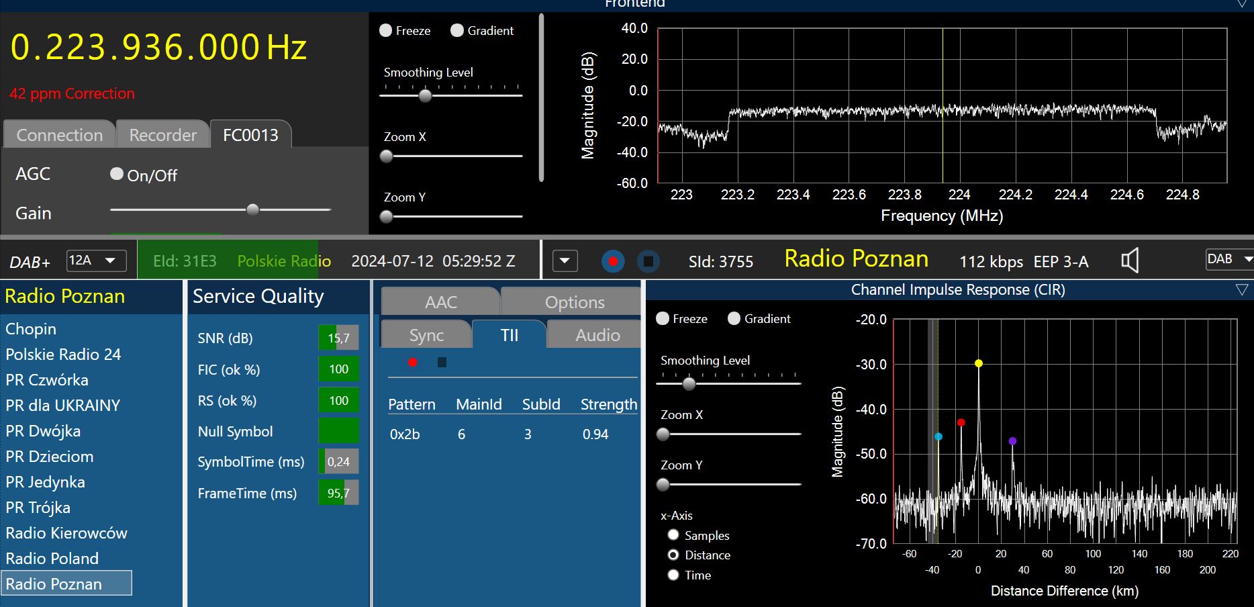1254x607 pixels.
Task: Click the Gain slider handle
Action: (x=252, y=209)
